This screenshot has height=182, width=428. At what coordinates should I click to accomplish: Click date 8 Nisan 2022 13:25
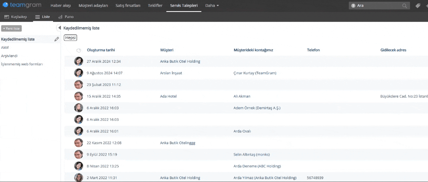coord(103,166)
